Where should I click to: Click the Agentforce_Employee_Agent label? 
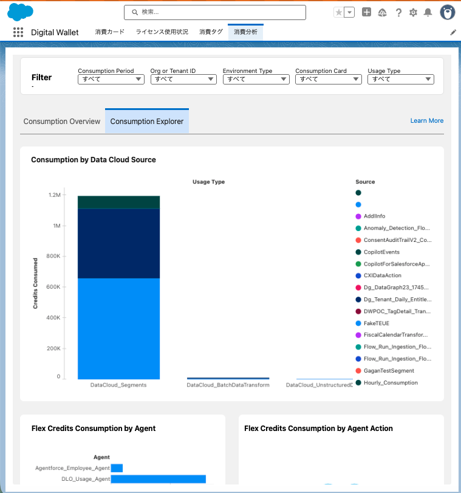(x=73, y=468)
